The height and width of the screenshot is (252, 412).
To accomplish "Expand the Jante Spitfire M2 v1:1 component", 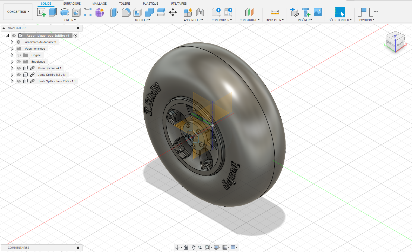I will pyautogui.click(x=12, y=75).
